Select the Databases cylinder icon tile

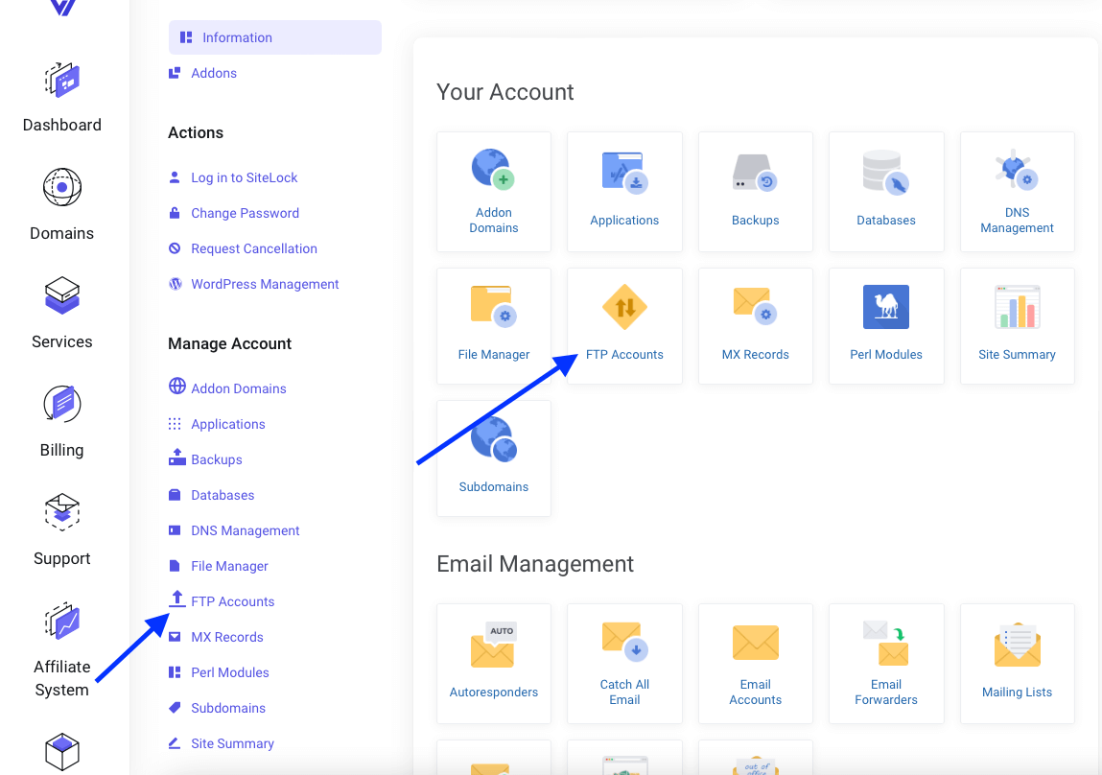pyautogui.click(x=885, y=172)
